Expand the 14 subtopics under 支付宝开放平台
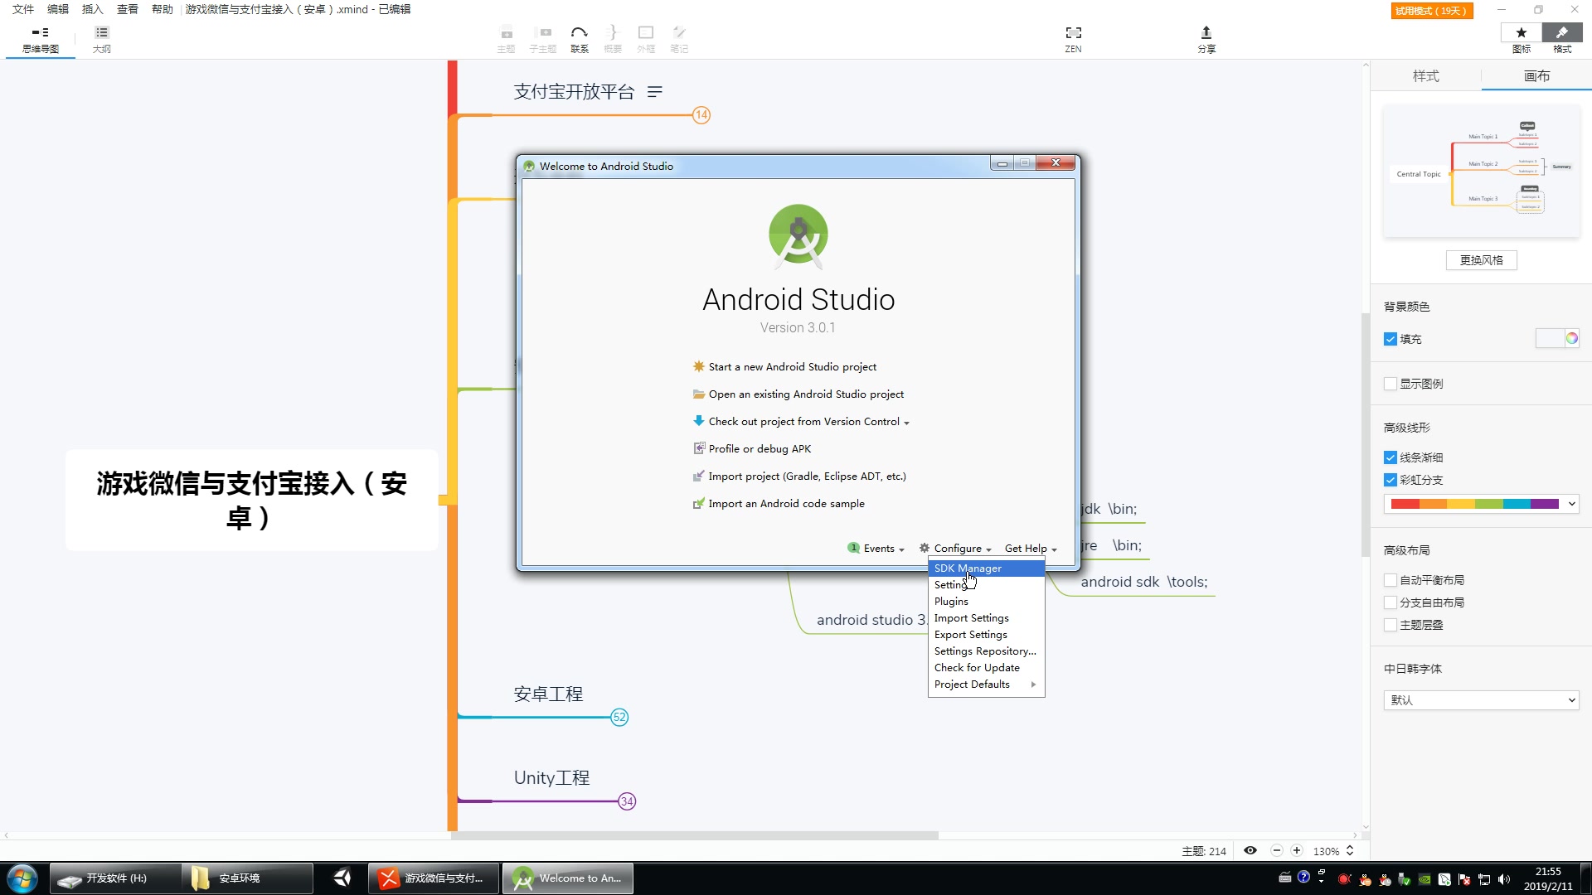This screenshot has height=895, width=1592. (701, 115)
